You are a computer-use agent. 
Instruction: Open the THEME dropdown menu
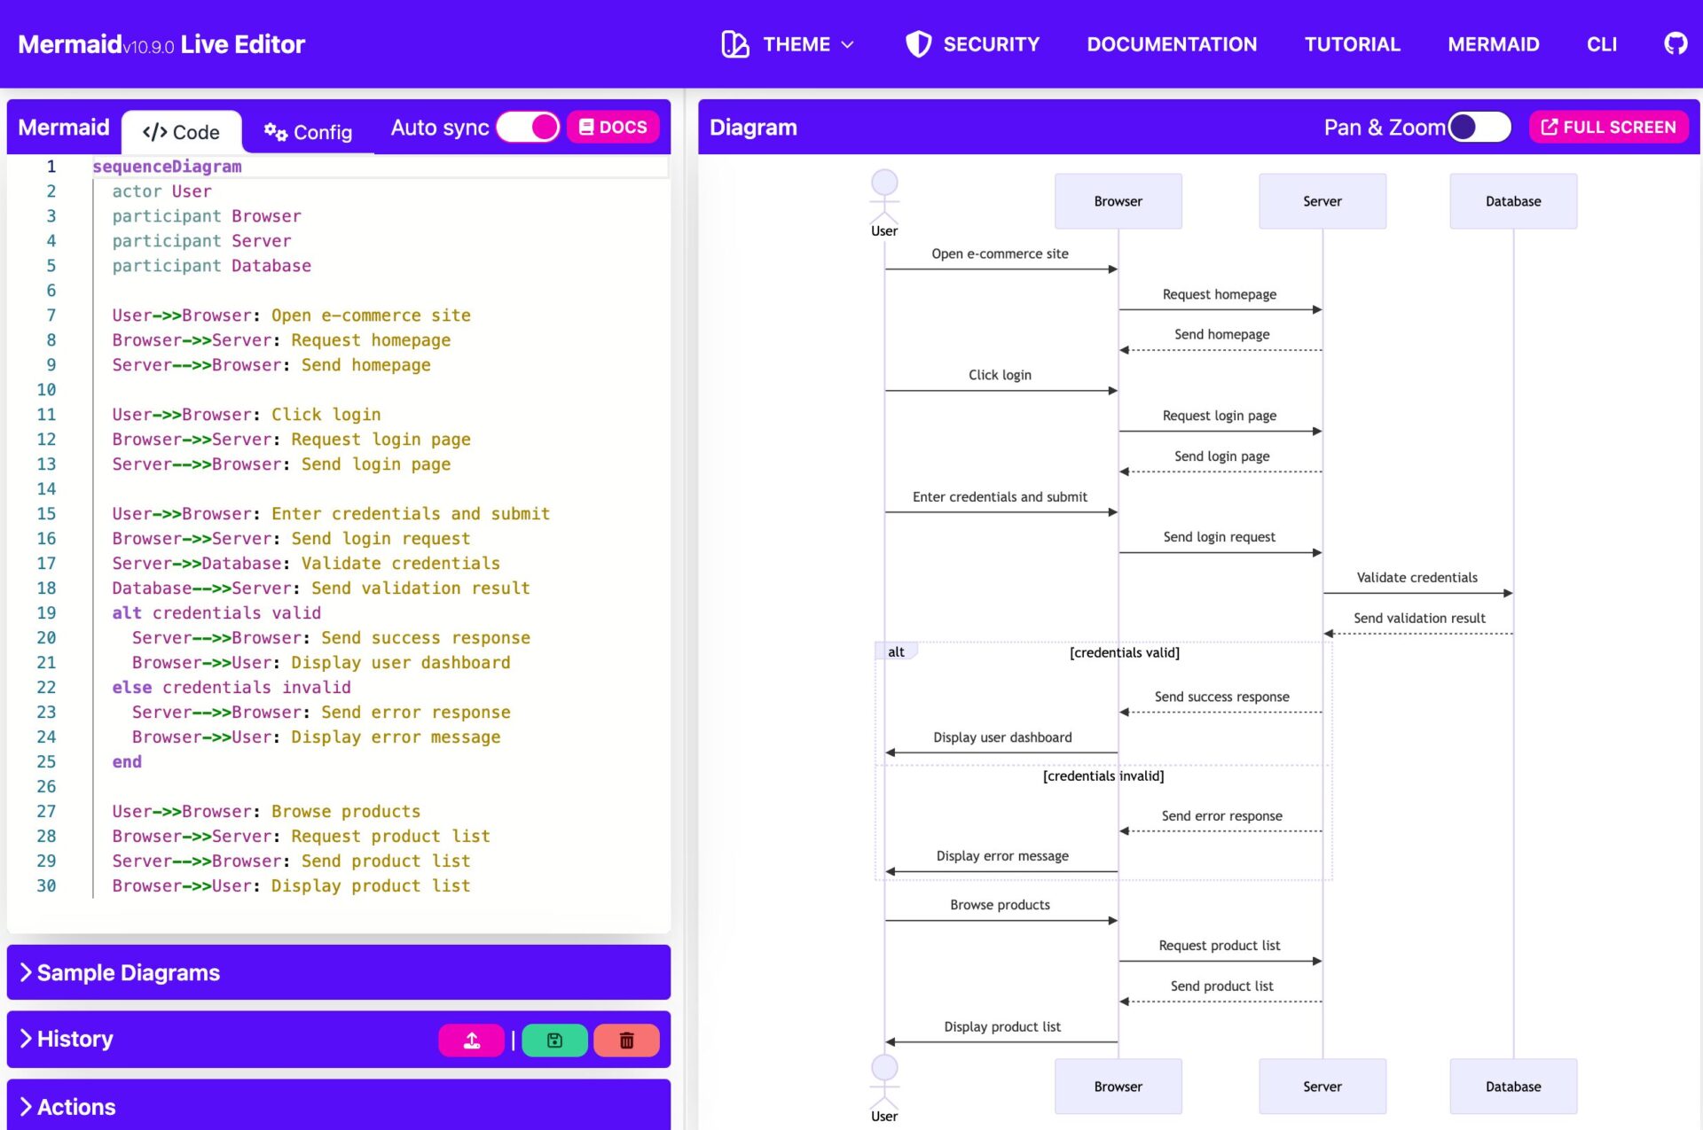pyautogui.click(x=797, y=43)
